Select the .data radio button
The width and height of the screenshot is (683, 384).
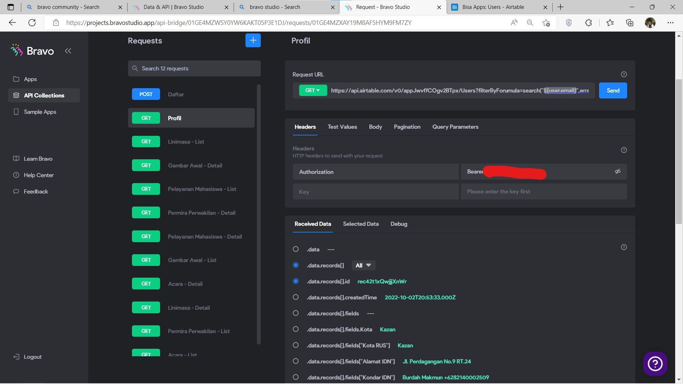pos(296,249)
